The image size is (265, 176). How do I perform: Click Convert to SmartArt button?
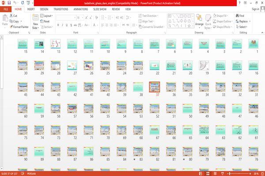[x=151, y=27]
